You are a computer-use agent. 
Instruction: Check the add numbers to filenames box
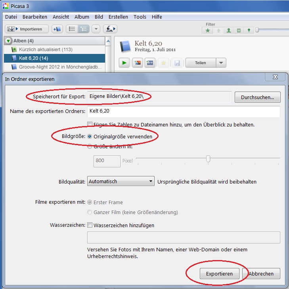(90, 124)
